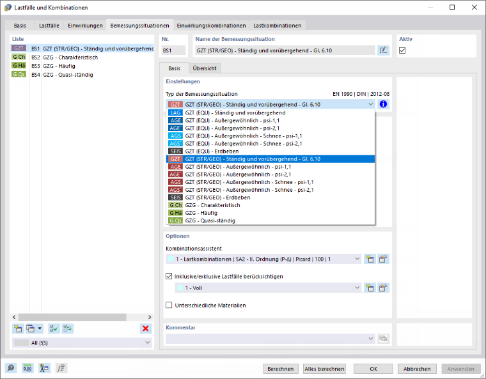The width and height of the screenshot is (486, 379).
Task: Open the Einwirkungen tab
Action: click(85, 26)
